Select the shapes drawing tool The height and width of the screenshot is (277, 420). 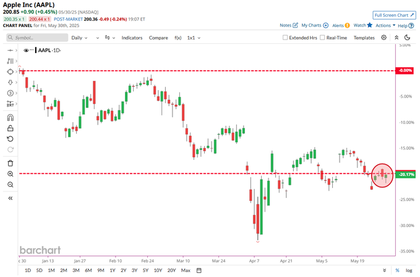[x=10, y=72]
